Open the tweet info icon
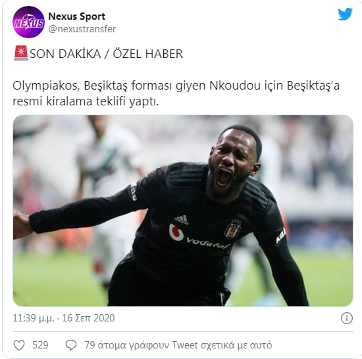 (x=346, y=318)
